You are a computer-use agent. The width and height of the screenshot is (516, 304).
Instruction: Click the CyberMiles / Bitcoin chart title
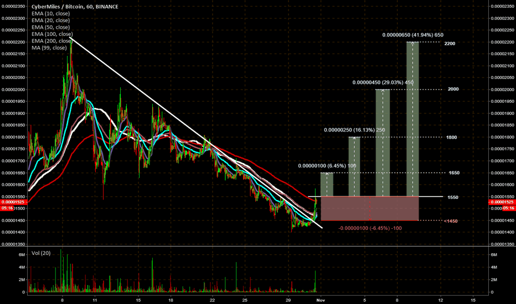(x=75, y=7)
